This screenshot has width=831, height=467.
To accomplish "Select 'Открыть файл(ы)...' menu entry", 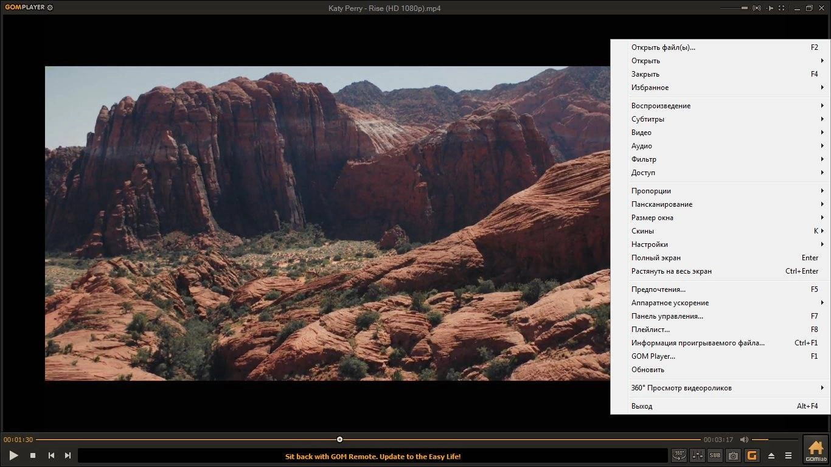I will tap(721, 47).
